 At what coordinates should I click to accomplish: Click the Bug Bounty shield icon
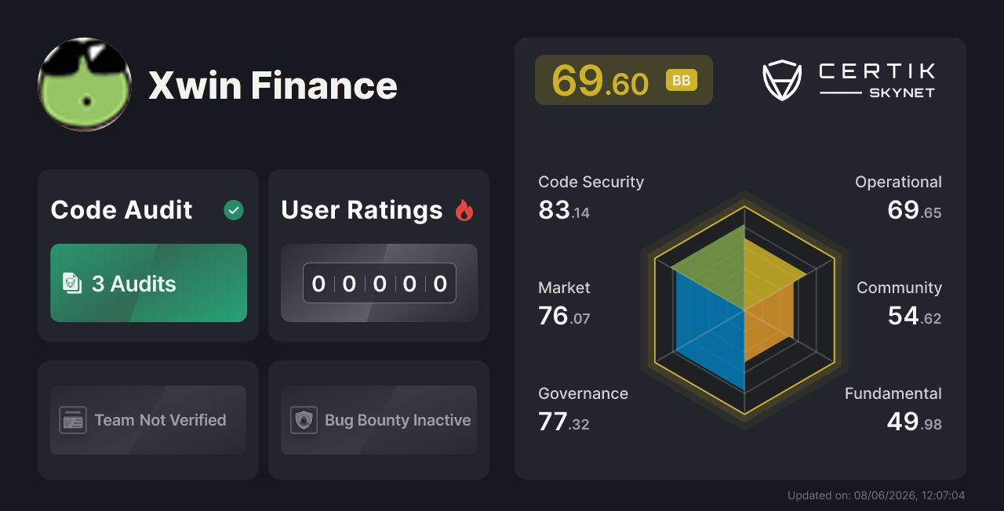click(304, 420)
